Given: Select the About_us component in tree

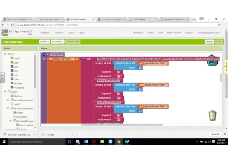Looking at the screenshot, I should (16, 96).
